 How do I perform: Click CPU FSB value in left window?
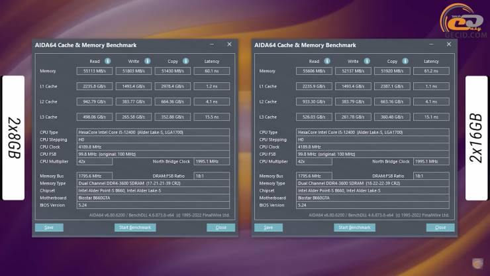(153, 154)
